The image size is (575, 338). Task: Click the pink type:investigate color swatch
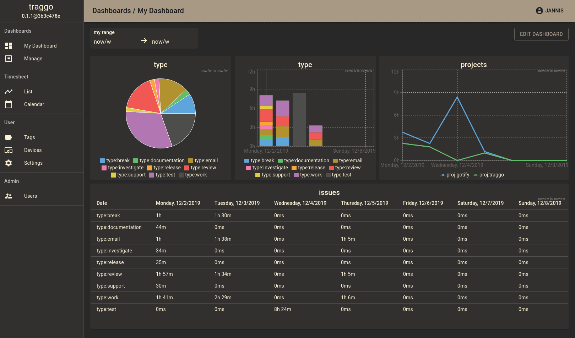click(x=104, y=168)
